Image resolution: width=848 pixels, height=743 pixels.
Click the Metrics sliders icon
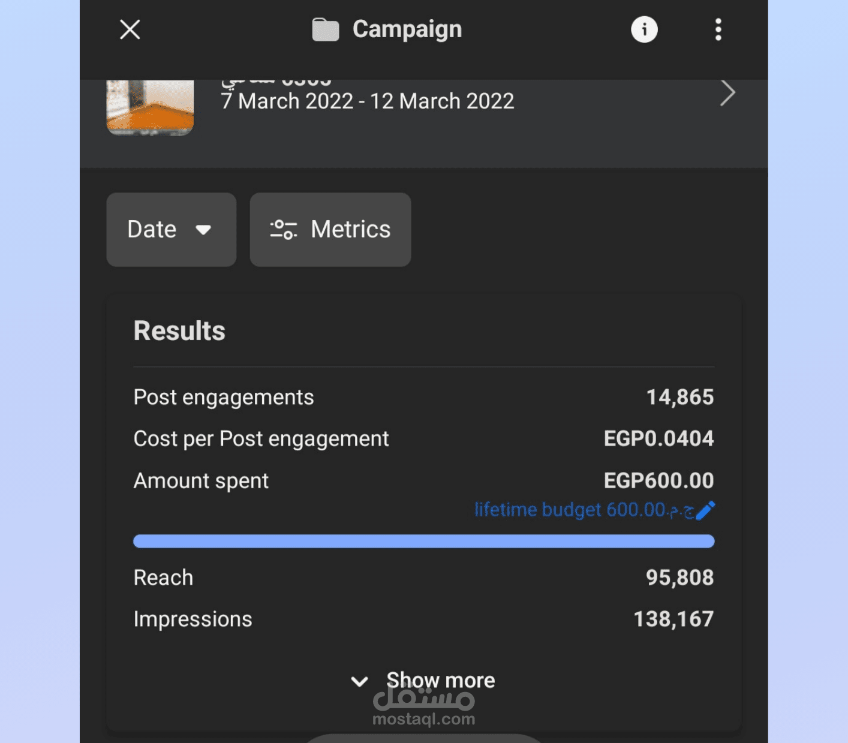tap(284, 230)
